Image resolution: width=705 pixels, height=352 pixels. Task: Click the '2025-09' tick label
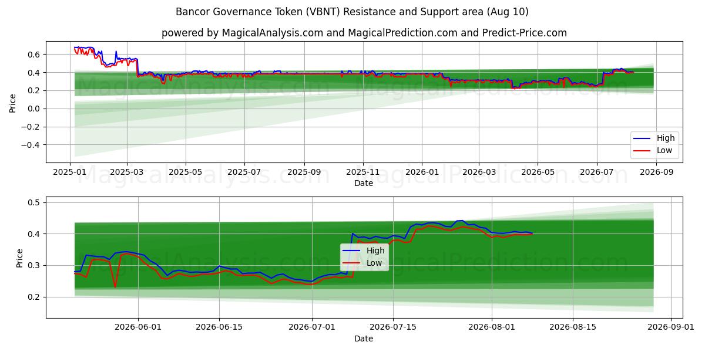click(304, 172)
